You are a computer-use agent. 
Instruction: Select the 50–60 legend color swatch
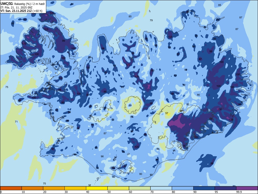tap(118, 188)
